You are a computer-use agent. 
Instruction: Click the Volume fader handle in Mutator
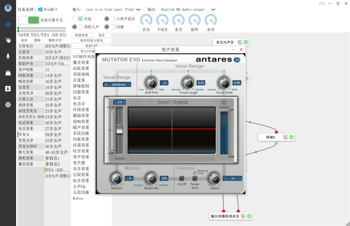(120, 129)
